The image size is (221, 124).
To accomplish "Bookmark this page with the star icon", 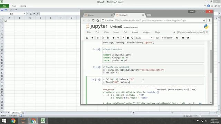I will coord(204,20).
